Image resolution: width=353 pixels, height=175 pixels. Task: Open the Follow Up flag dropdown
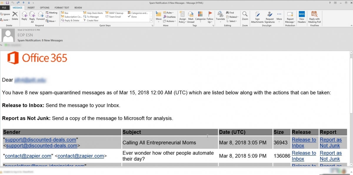click(x=210, y=17)
